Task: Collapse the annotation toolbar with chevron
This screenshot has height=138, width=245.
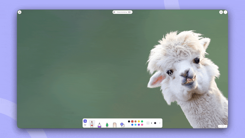Action: point(160,123)
